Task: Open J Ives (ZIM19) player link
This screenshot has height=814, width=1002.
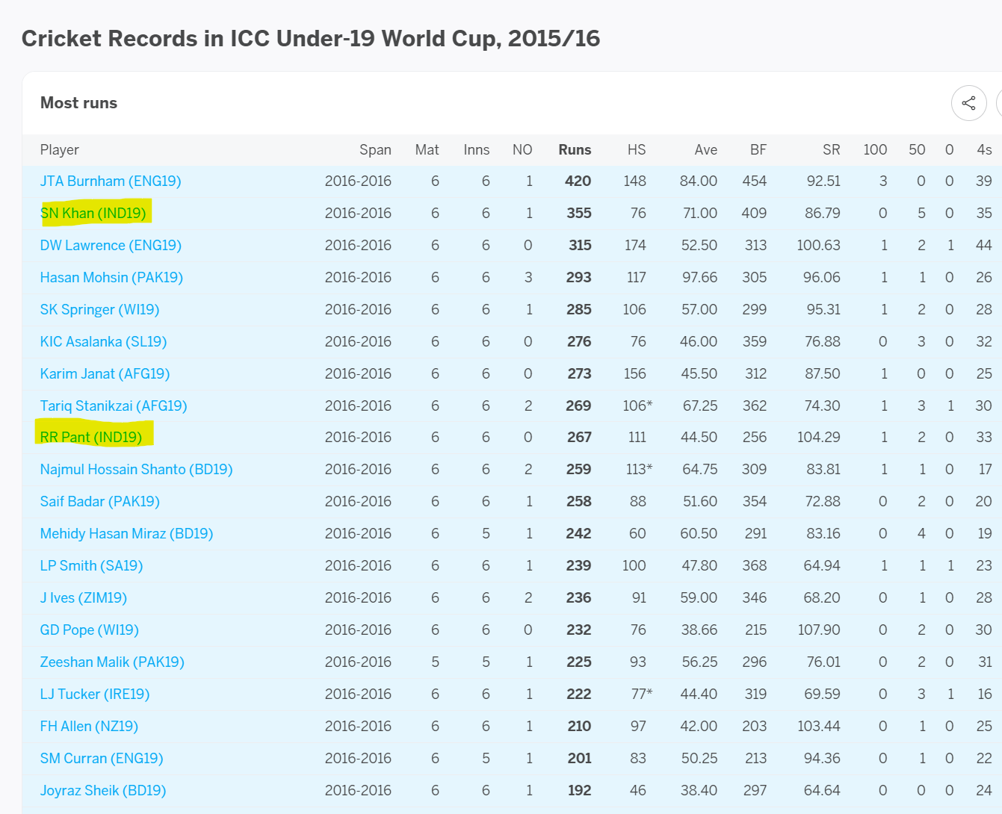Action: point(84,597)
